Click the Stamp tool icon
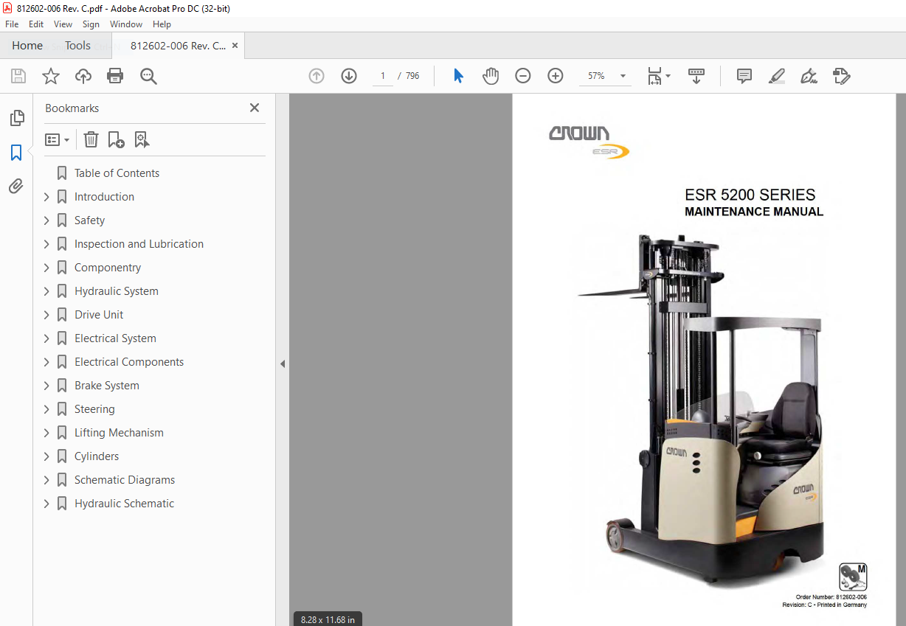Viewport: 906px width, 626px height. pyautogui.click(x=841, y=76)
